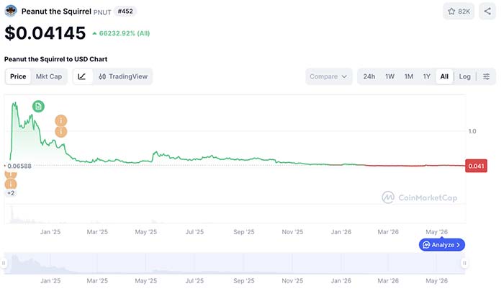Click the Peanut the Squirrel to USD Chart heading
504x294 pixels.
[x=55, y=59]
